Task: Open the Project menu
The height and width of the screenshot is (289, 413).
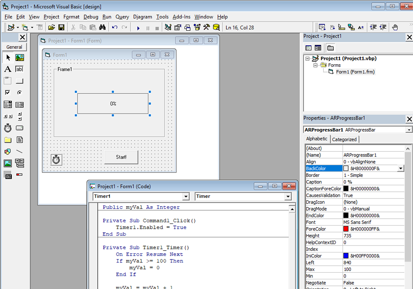Action: tap(52, 17)
